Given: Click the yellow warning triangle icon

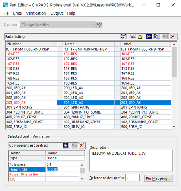Looking at the screenshot, I should pos(140,36).
